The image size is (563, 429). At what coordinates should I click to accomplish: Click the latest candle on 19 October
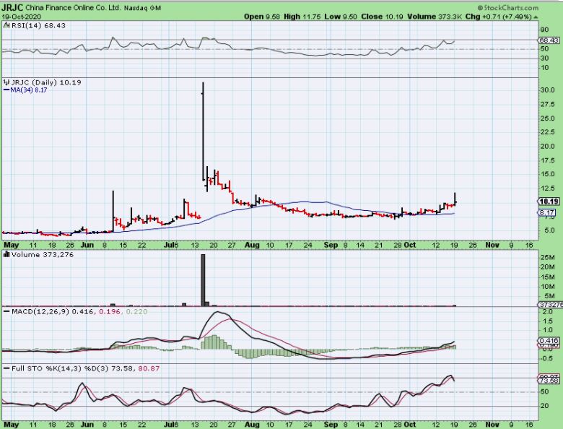point(455,199)
